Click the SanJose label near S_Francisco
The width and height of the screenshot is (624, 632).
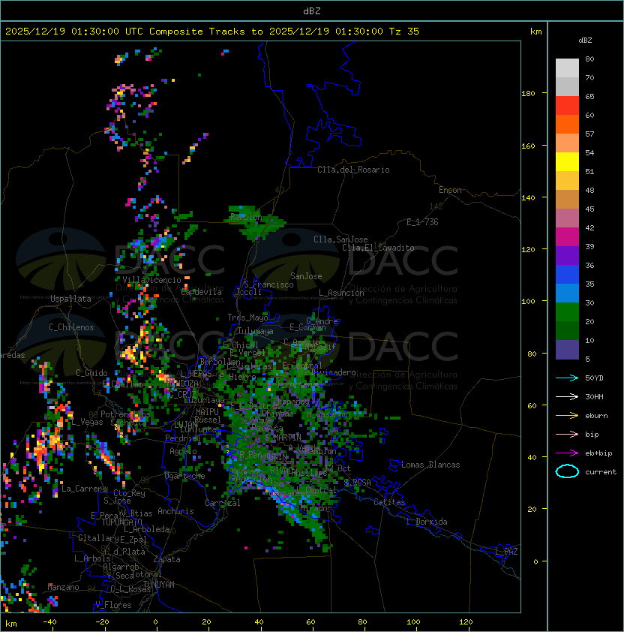coord(306,276)
